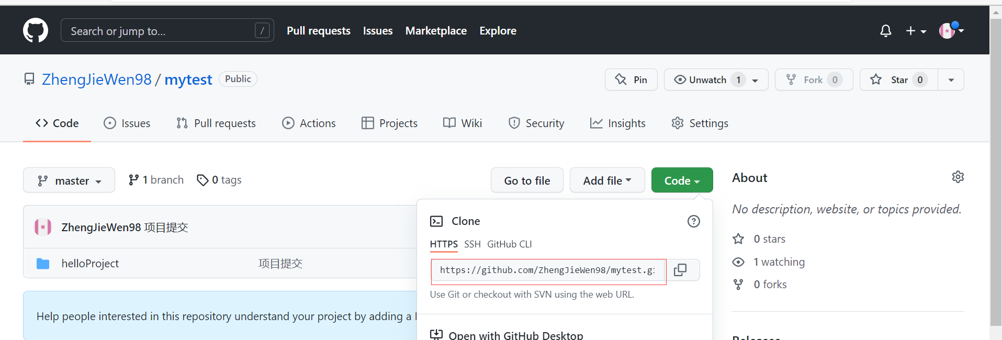Expand the Add file dropdown
Viewport: 1002px width, 340px height.
point(607,180)
